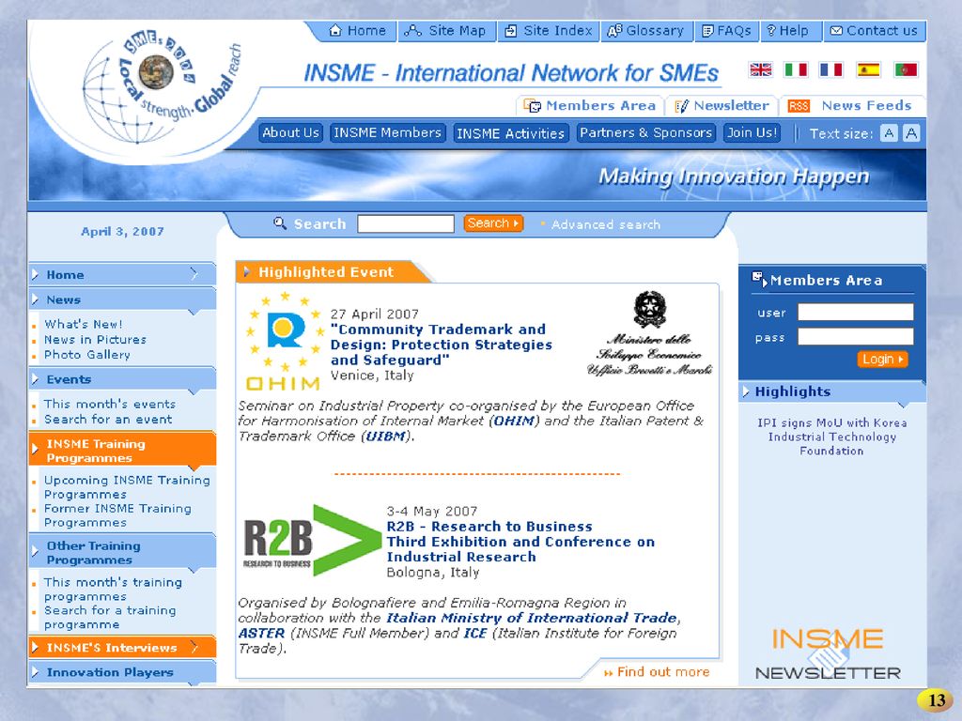
Task: Open News in Pictures link
Action: coord(95,340)
